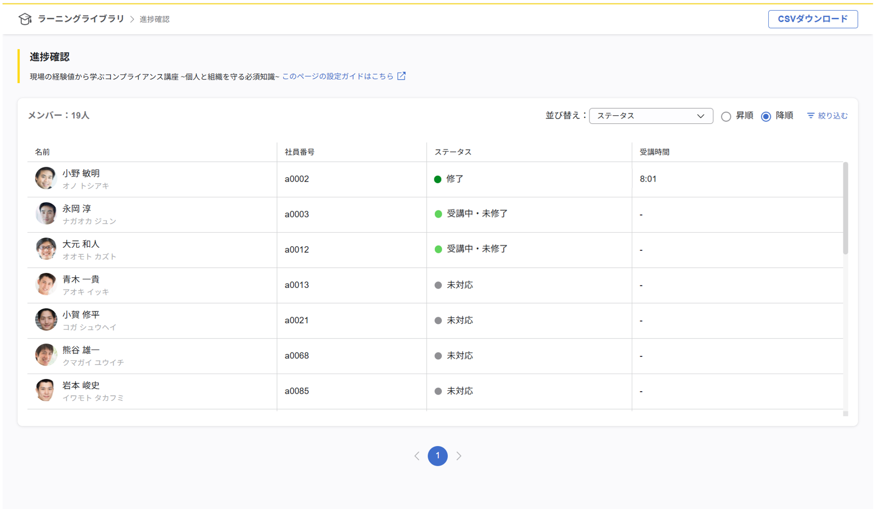Click the ラーニングライブラリ breadcrumb
The width and height of the screenshot is (874, 509).
point(81,19)
